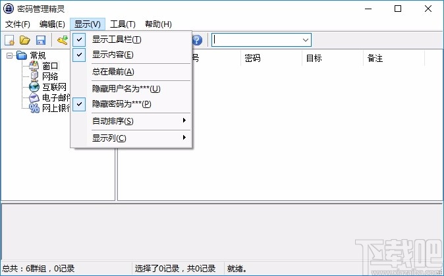444x276 pixels.
Task: Click the 互联网 globe icon
Action: 34,87
